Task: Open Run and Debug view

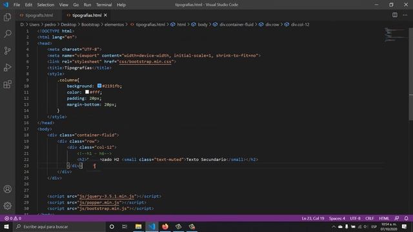Action: [7, 67]
